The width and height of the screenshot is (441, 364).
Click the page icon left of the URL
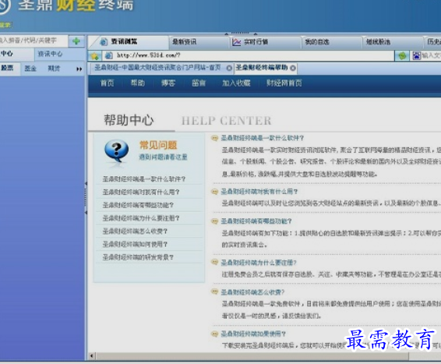click(108, 55)
